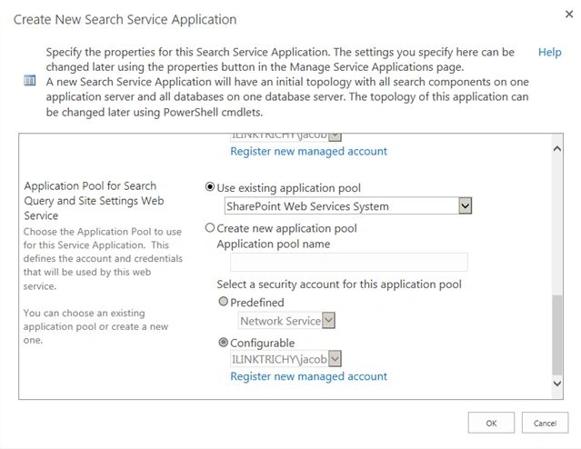Choose the Configurable security account radio
The image size is (581, 449).
tap(223, 343)
